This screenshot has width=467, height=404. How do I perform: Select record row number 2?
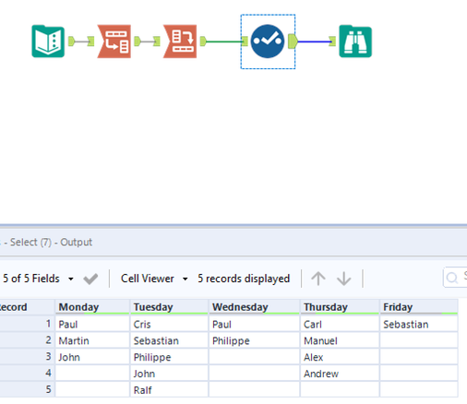point(27,340)
